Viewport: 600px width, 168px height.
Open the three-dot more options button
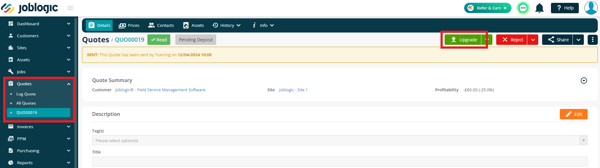592,40
